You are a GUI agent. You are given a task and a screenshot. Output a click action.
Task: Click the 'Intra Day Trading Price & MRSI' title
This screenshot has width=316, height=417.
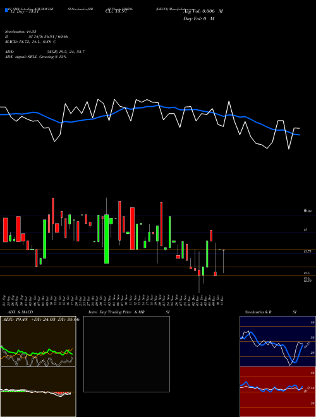point(129,312)
